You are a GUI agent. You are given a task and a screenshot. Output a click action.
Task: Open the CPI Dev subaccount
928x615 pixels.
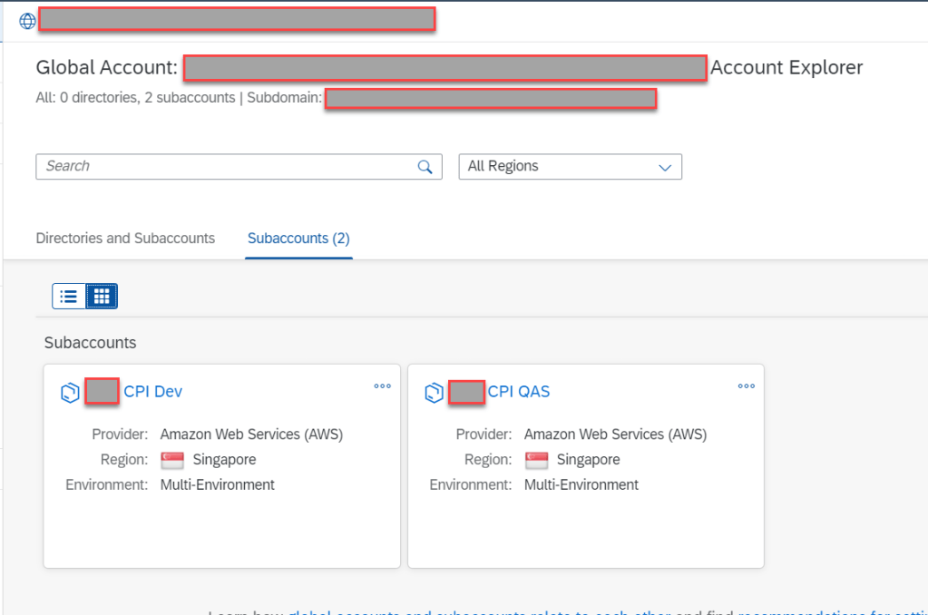click(x=152, y=392)
